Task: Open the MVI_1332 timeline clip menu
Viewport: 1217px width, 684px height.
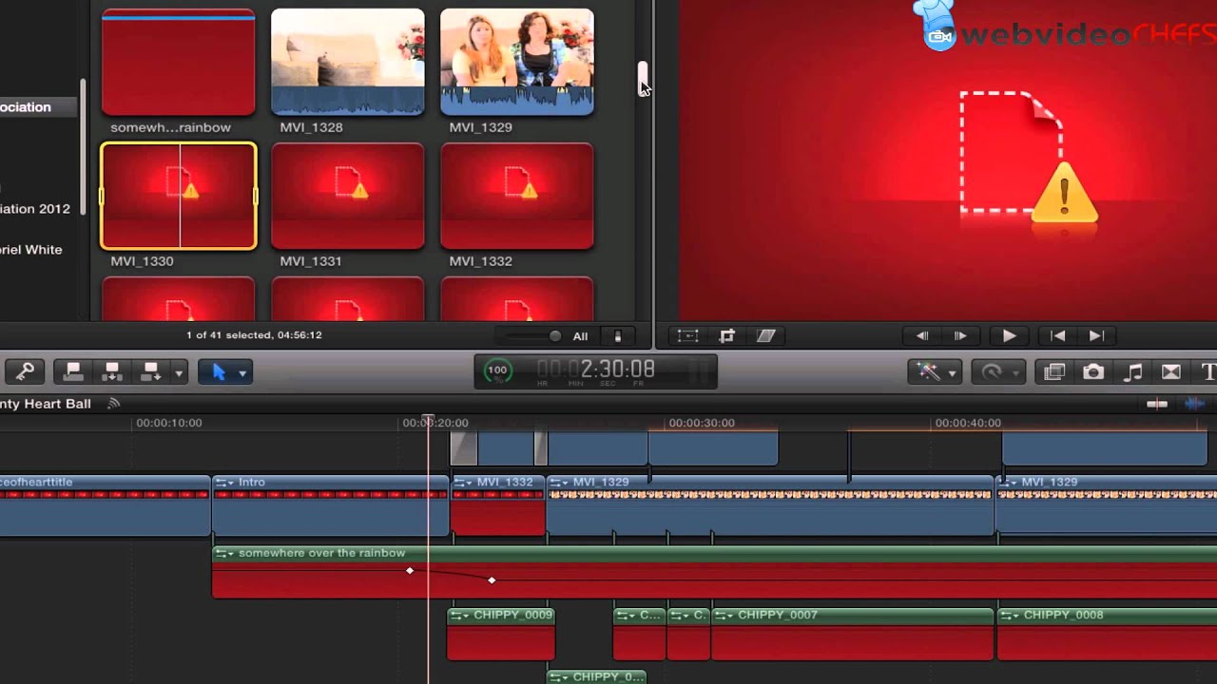Action: coord(463,483)
